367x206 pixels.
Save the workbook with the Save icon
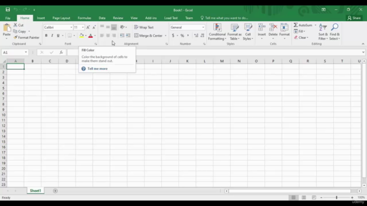[x=7, y=10]
